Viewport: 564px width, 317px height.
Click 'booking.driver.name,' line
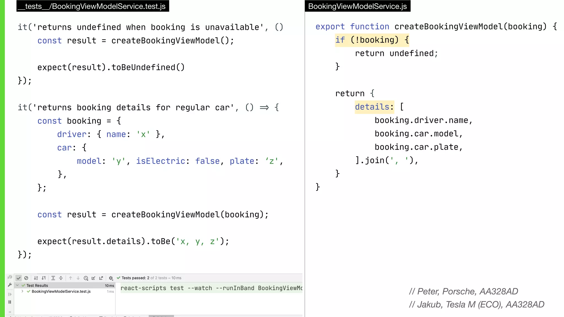[x=424, y=121]
